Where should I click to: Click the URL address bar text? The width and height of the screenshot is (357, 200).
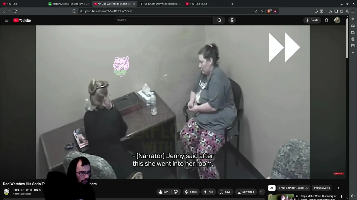click(x=108, y=11)
